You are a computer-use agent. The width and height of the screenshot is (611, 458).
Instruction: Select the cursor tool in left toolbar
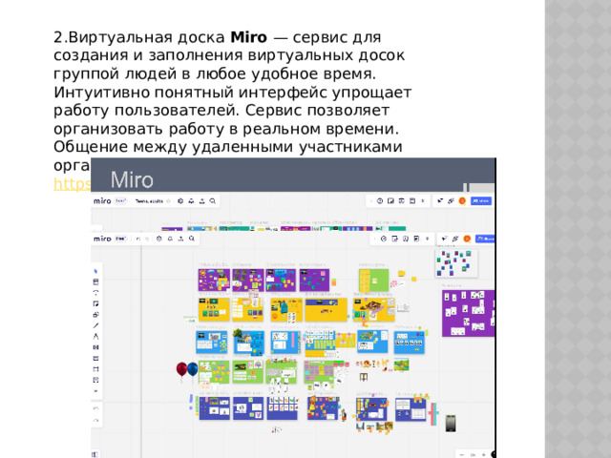(95, 271)
